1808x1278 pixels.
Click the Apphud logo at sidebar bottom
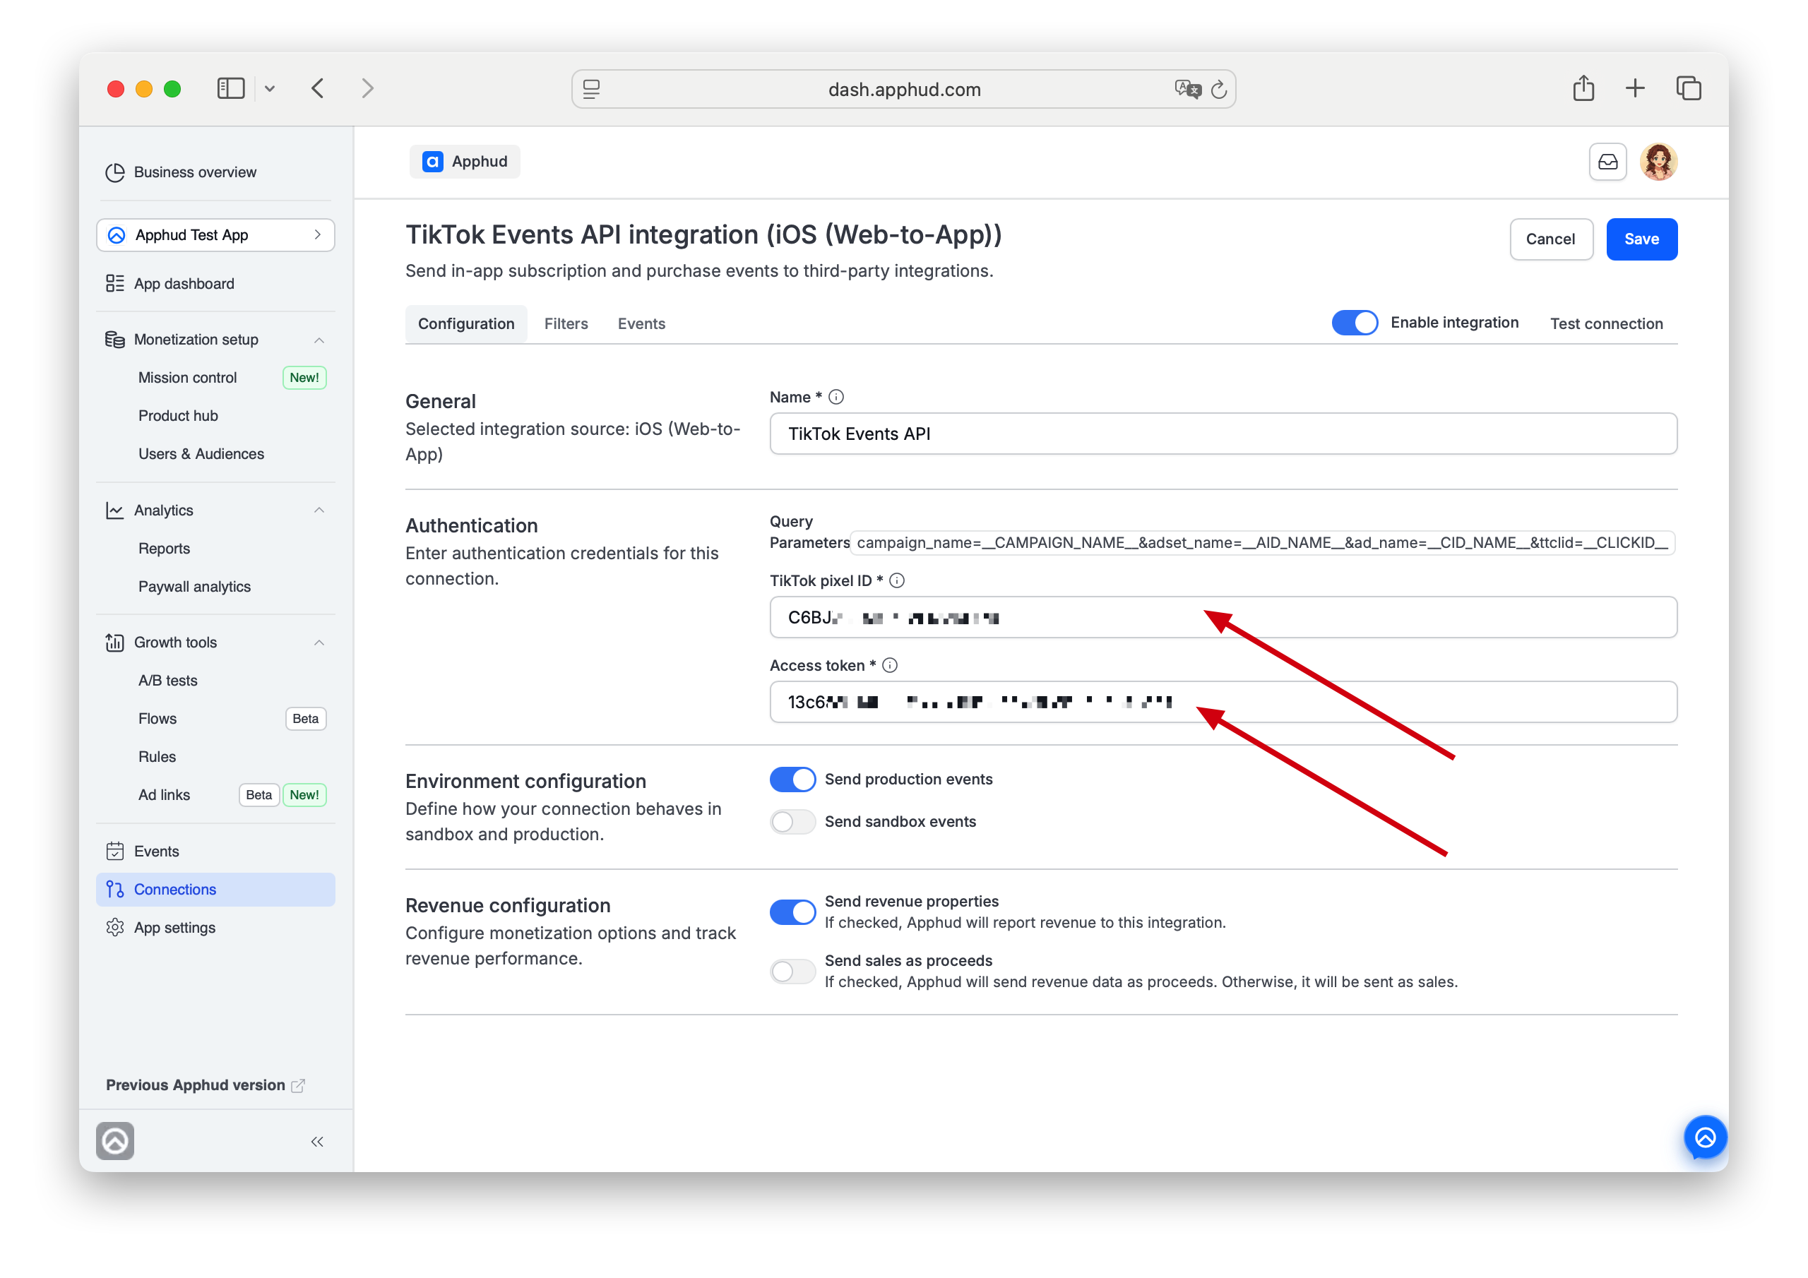coord(115,1141)
